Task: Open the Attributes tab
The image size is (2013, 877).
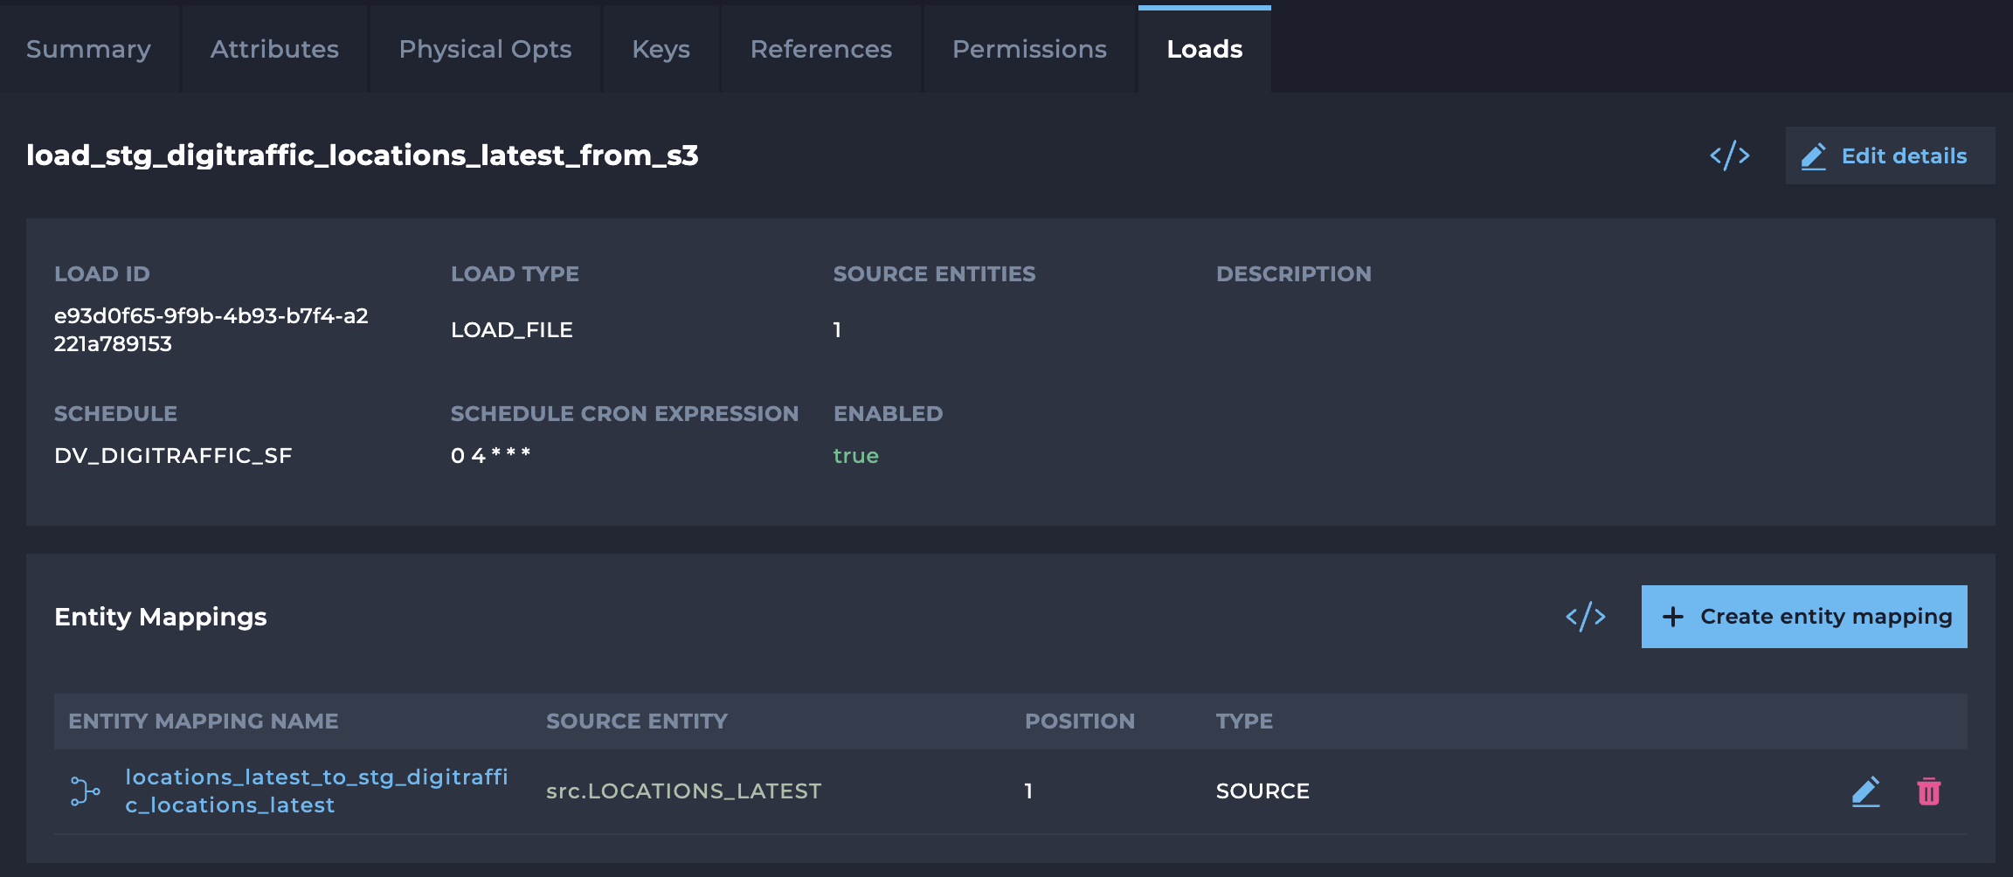Action: click(x=274, y=49)
